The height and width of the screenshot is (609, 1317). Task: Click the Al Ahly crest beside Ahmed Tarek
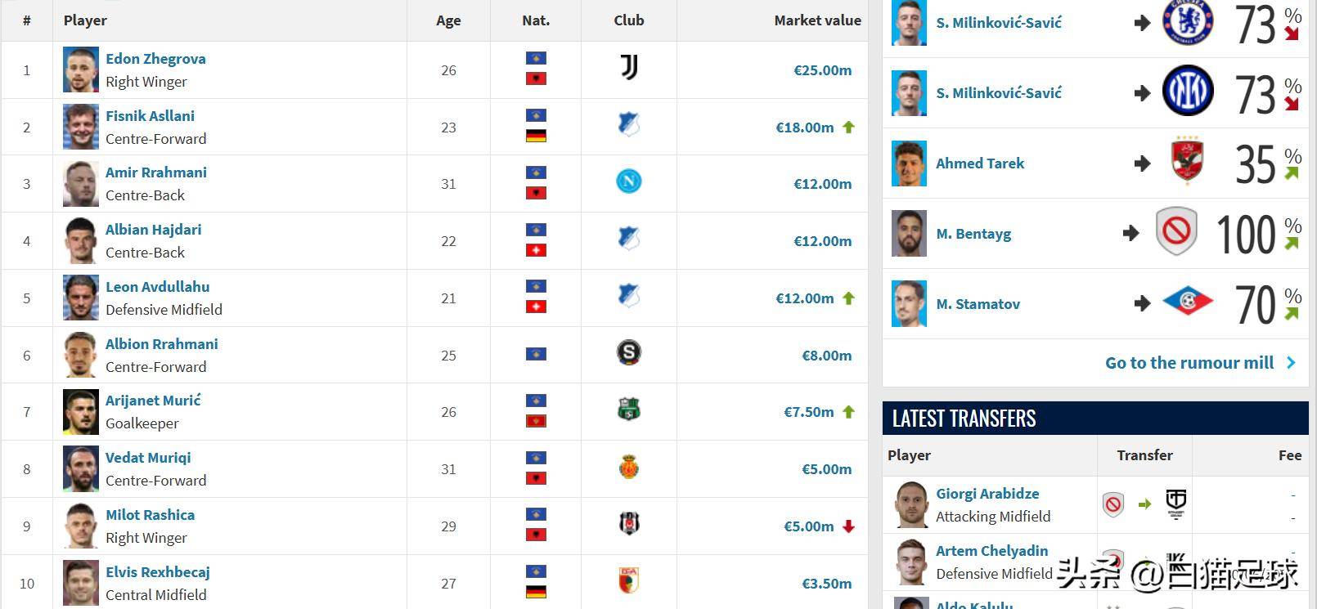pyautogui.click(x=1187, y=162)
